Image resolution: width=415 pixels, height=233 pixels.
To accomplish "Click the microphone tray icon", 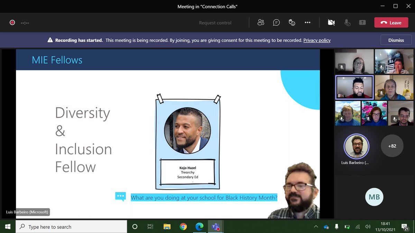I will pos(336,227).
